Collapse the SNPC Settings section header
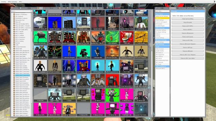 click(x=162, y=28)
